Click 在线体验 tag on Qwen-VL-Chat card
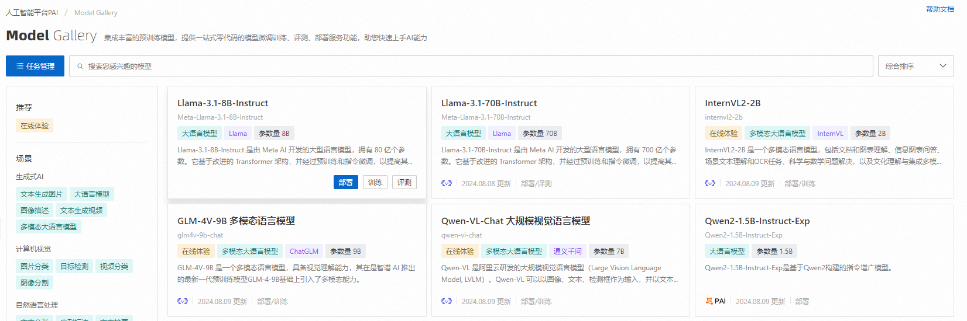Viewport: 967px width, 321px height. tap(460, 252)
